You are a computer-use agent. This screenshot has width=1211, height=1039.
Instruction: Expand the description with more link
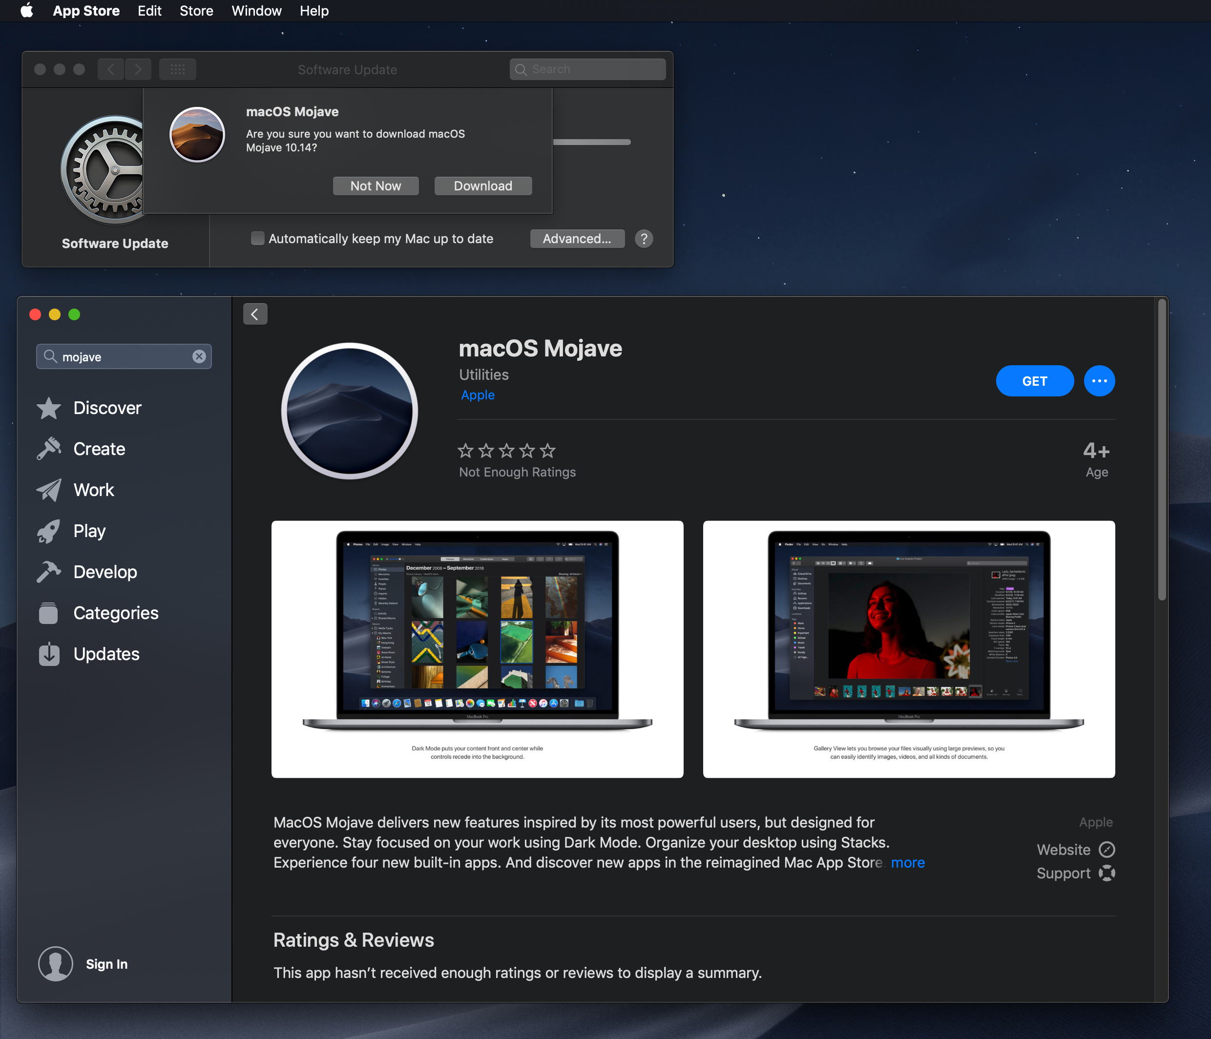(x=908, y=863)
